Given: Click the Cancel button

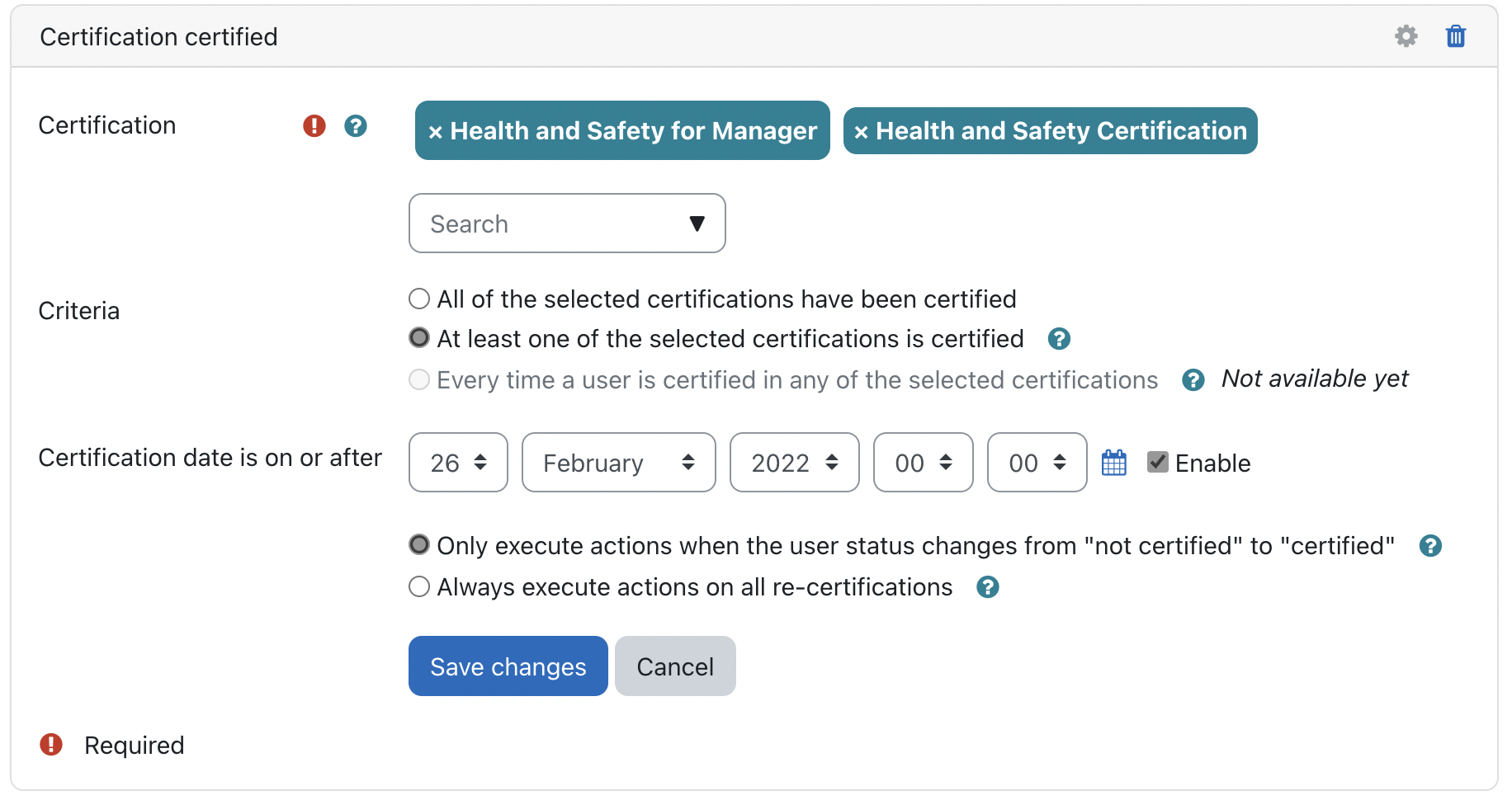Looking at the screenshot, I should [674, 666].
